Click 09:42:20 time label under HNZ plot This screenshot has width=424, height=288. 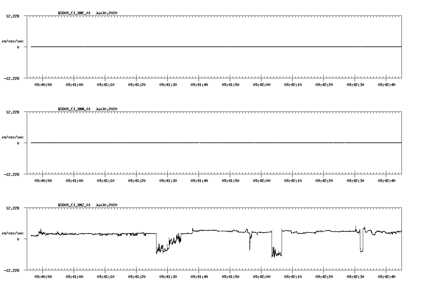click(x=324, y=277)
